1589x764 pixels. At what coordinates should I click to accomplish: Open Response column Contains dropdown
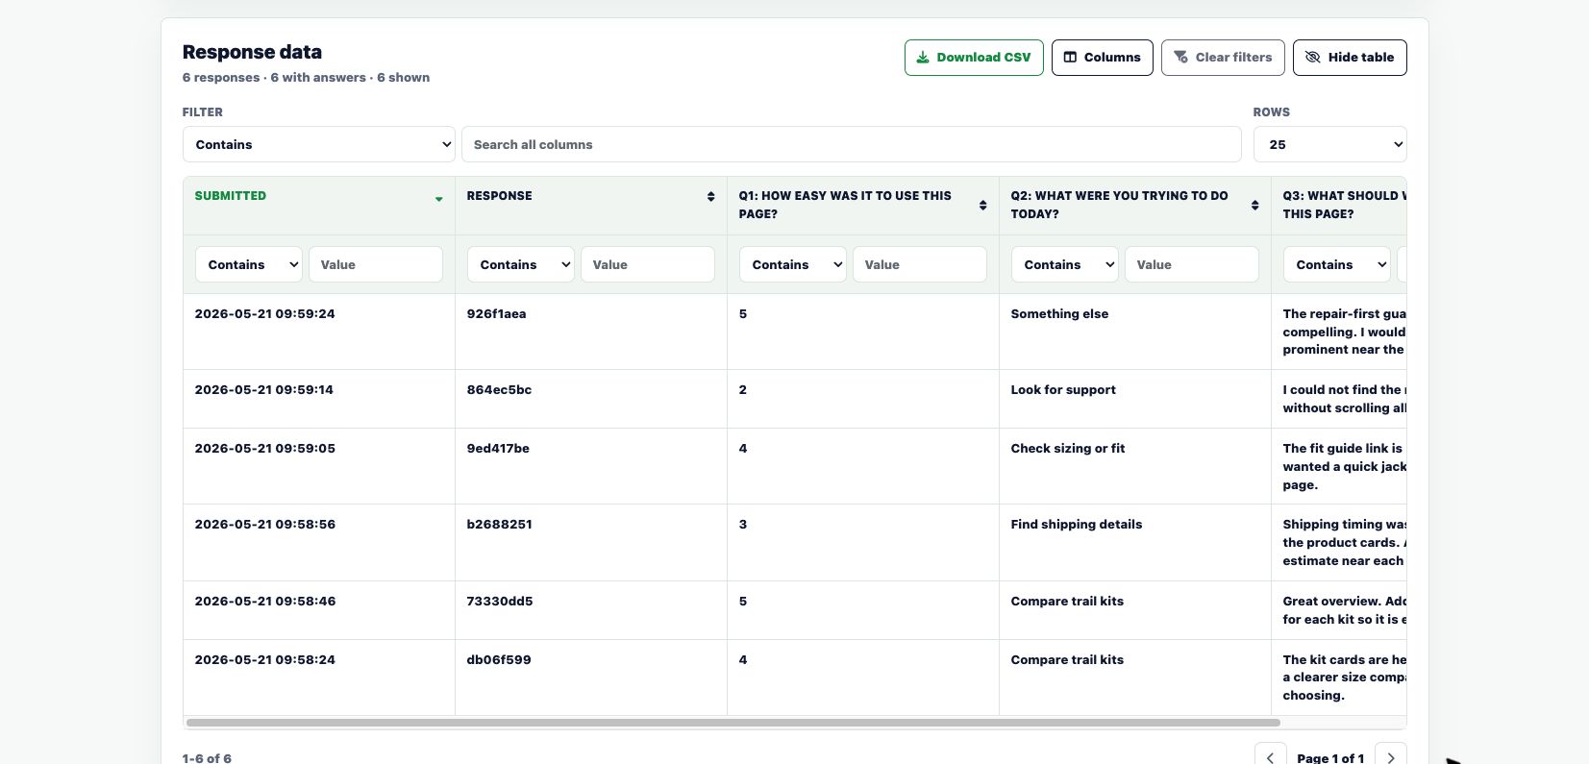(x=521, y=264)
